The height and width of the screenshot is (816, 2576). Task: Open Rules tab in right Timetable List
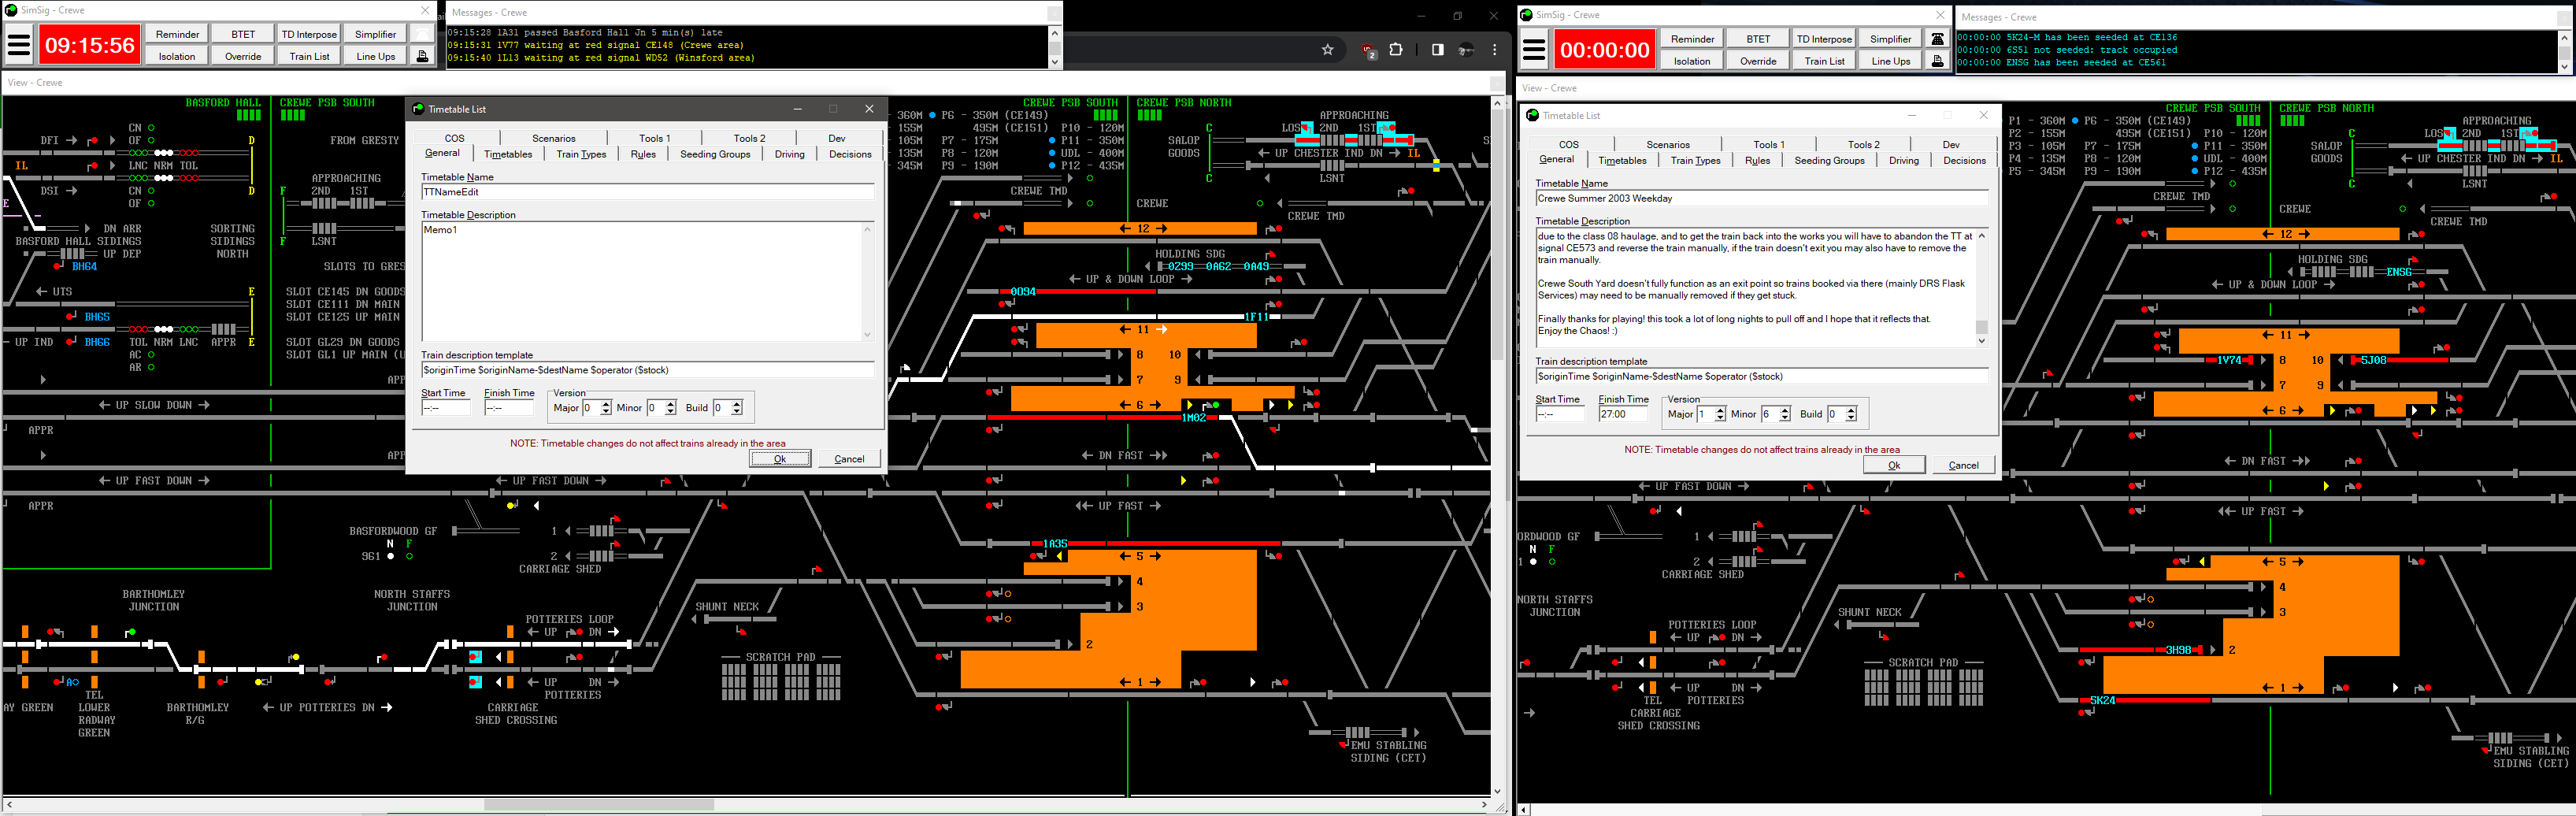click(1757, 160)
